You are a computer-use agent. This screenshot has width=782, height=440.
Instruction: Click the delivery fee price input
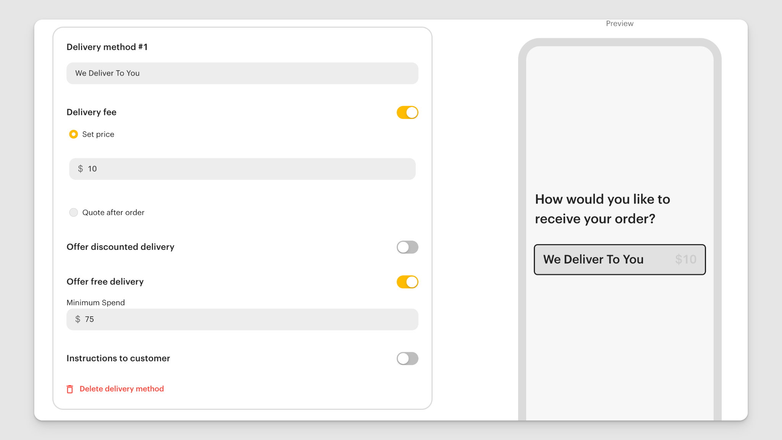point(242,168)
